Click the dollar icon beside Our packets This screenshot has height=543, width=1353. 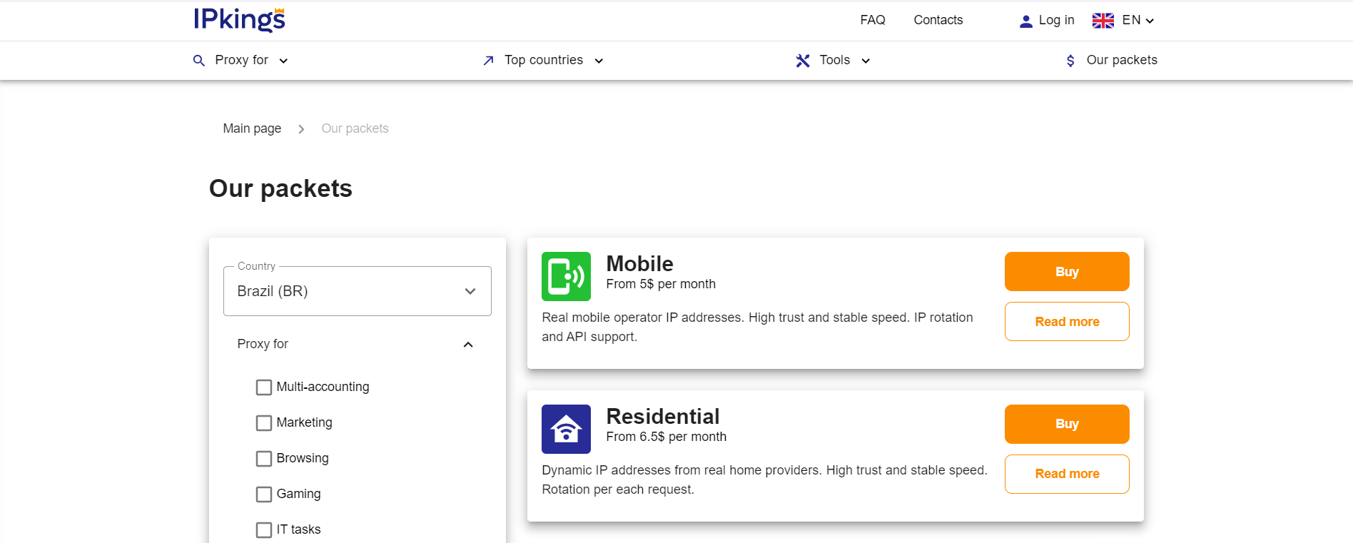tap(1070, 61)
